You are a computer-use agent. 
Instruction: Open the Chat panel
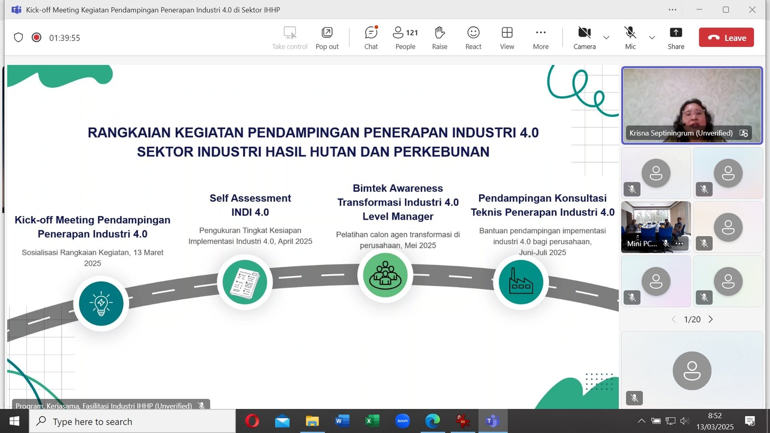371,38
